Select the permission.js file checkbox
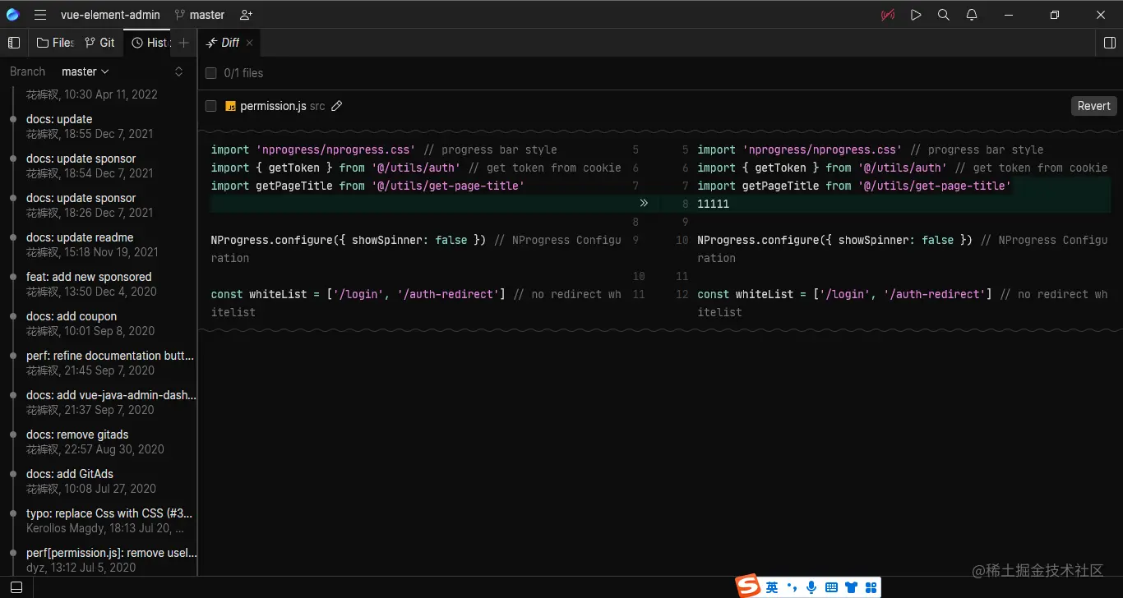1123x598 pixels. (210, 105)
